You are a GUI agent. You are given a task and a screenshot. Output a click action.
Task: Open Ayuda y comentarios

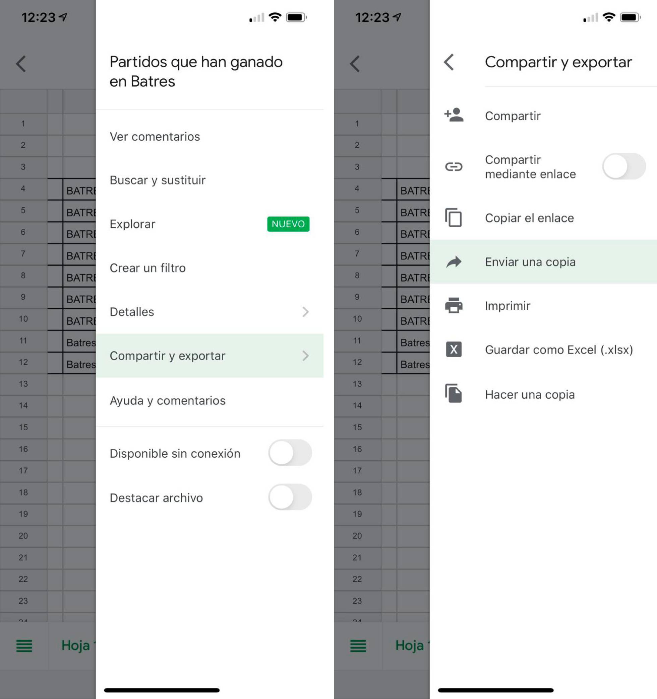click(168, 400)
